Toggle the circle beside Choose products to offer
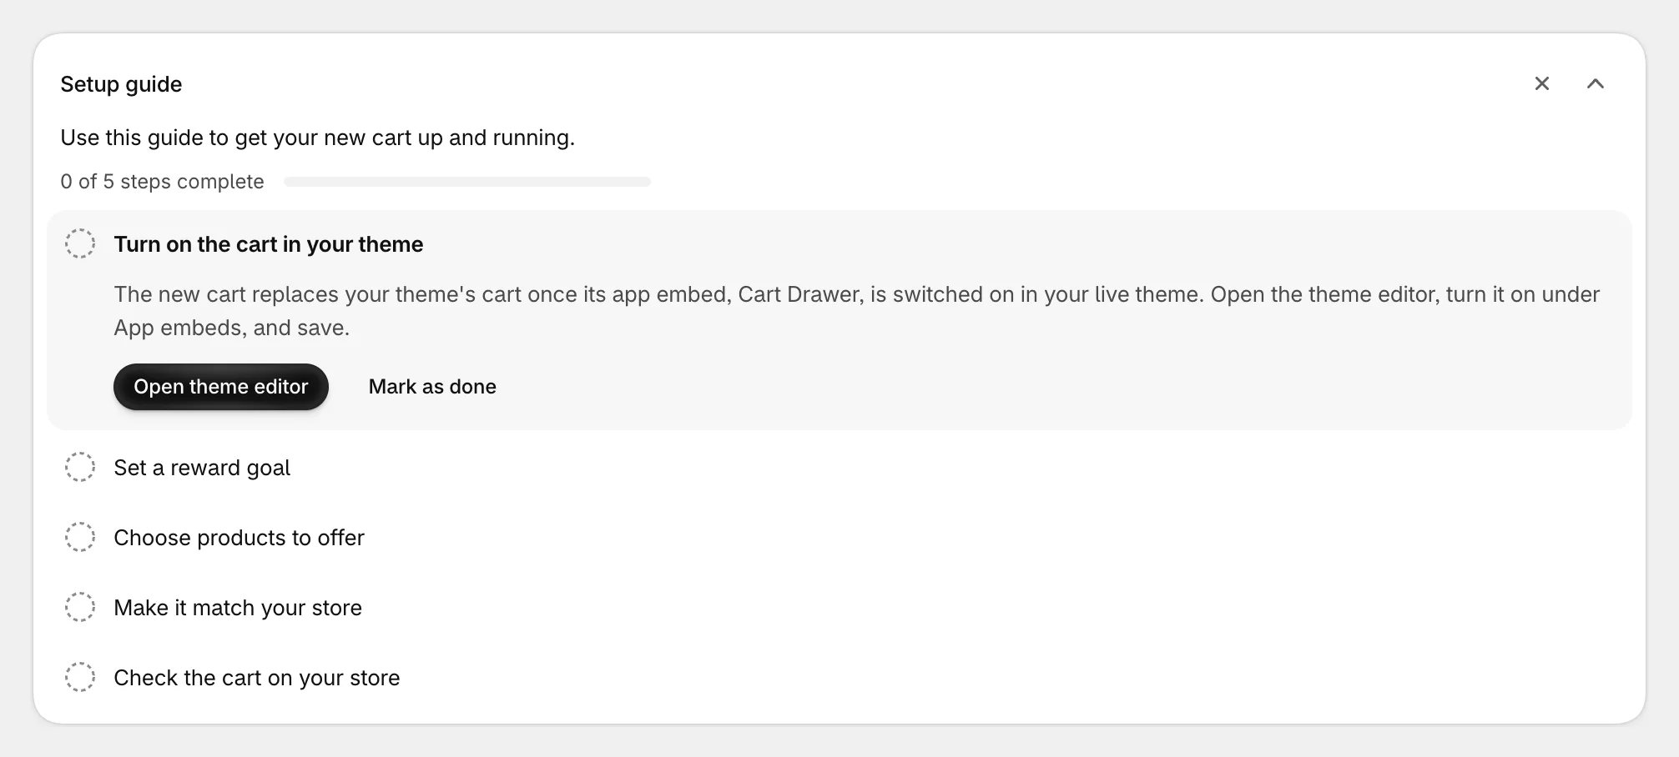1679x757 pixels. click(80, 537)
